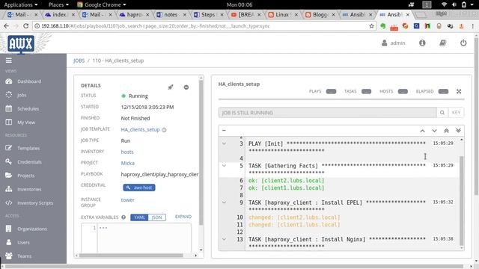479x269 pixels.
Task: Open the admin user profile
Action: (x=394, y=43)
